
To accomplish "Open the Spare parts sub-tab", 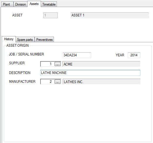I will (25, 40).
